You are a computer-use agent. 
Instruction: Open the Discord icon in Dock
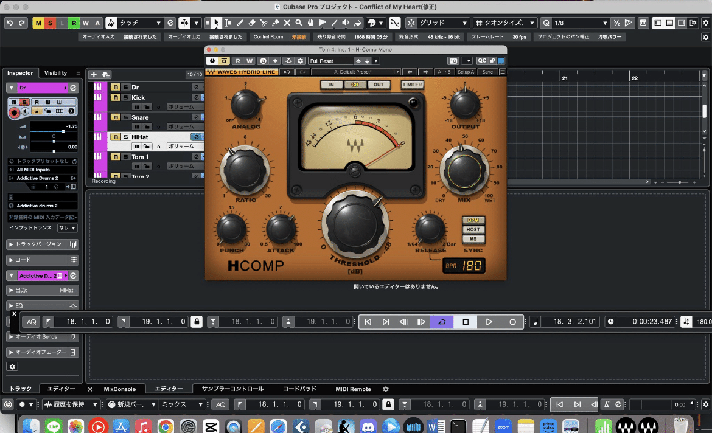click(x=368, y=427)
